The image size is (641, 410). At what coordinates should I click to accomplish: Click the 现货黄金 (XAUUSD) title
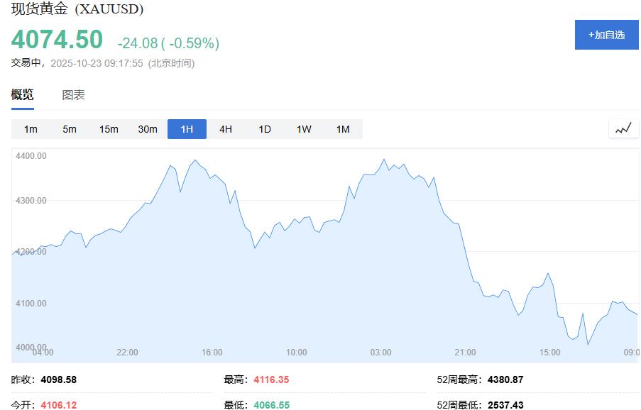click(x=76, y=10)
